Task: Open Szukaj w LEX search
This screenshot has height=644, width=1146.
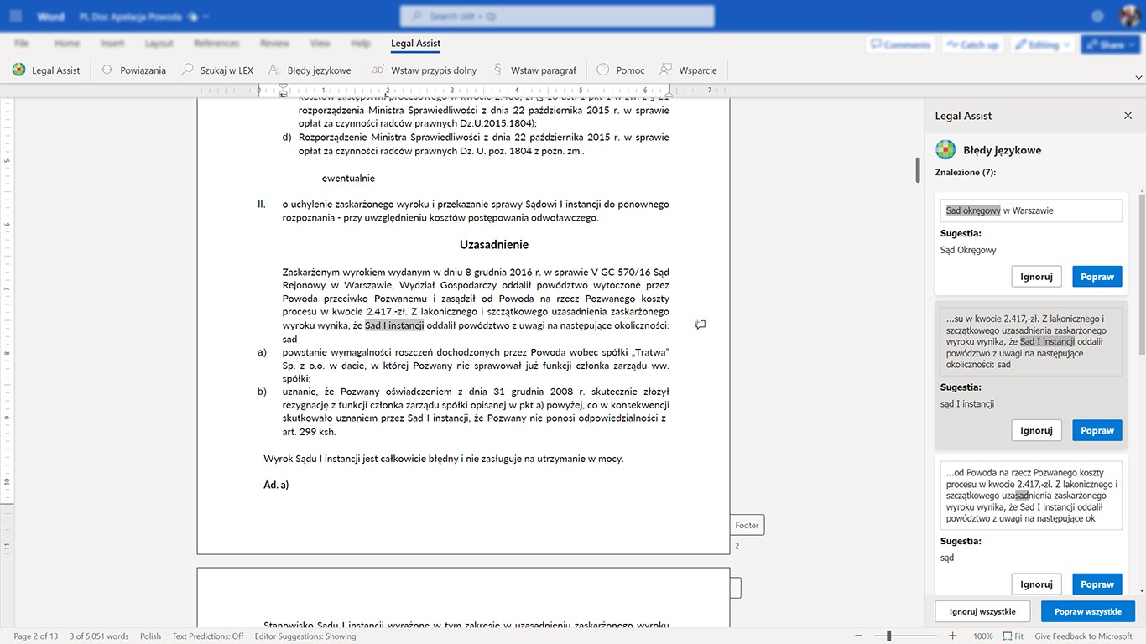Action: pyautogui.click(x=216, y=70)
